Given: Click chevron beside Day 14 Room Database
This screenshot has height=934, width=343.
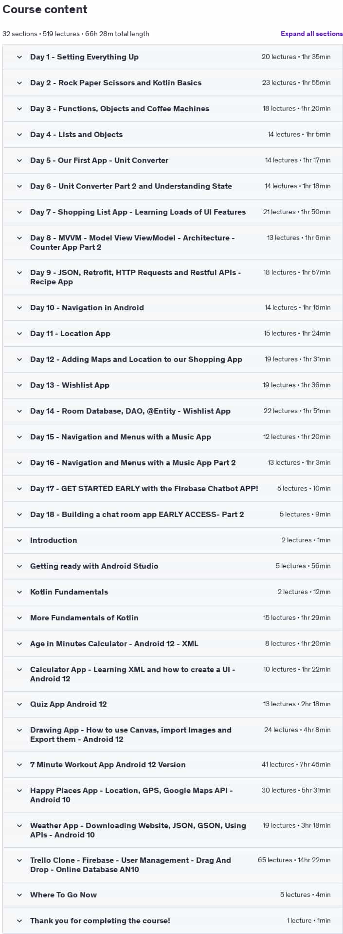Looking at the screenshot, I should [x=19, y=411].
